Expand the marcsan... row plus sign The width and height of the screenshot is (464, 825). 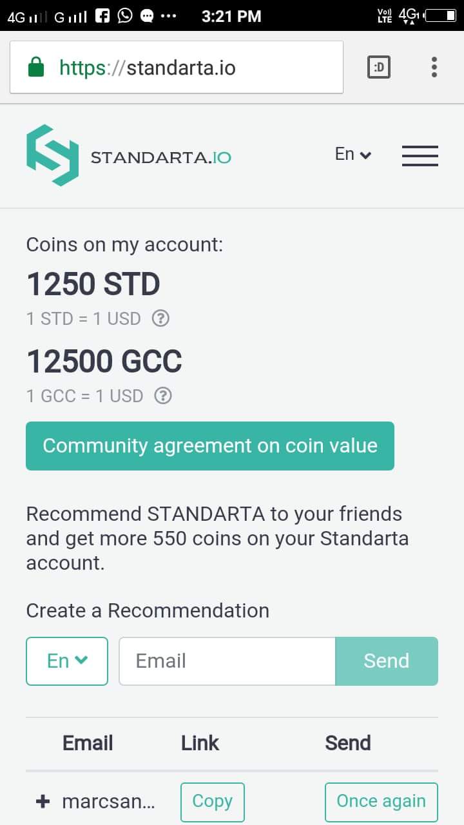[43, 801]
